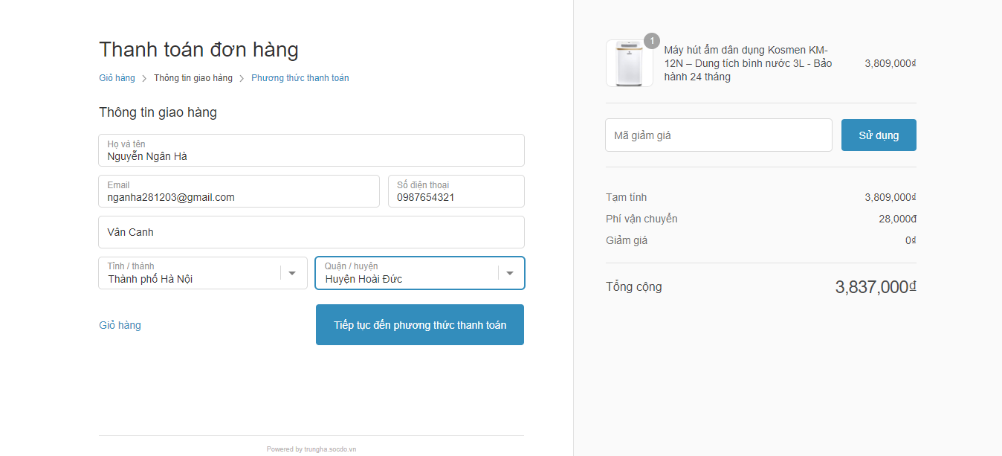1002x456 pixels.
Task: Click the address field containing Vân Canh
Action: pos(311,232)
